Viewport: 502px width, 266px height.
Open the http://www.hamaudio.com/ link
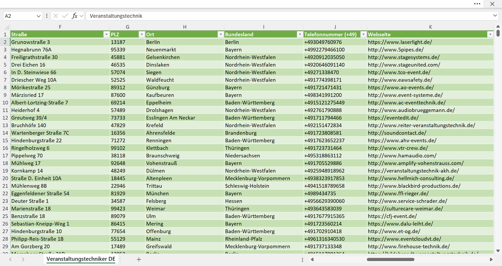402,156
